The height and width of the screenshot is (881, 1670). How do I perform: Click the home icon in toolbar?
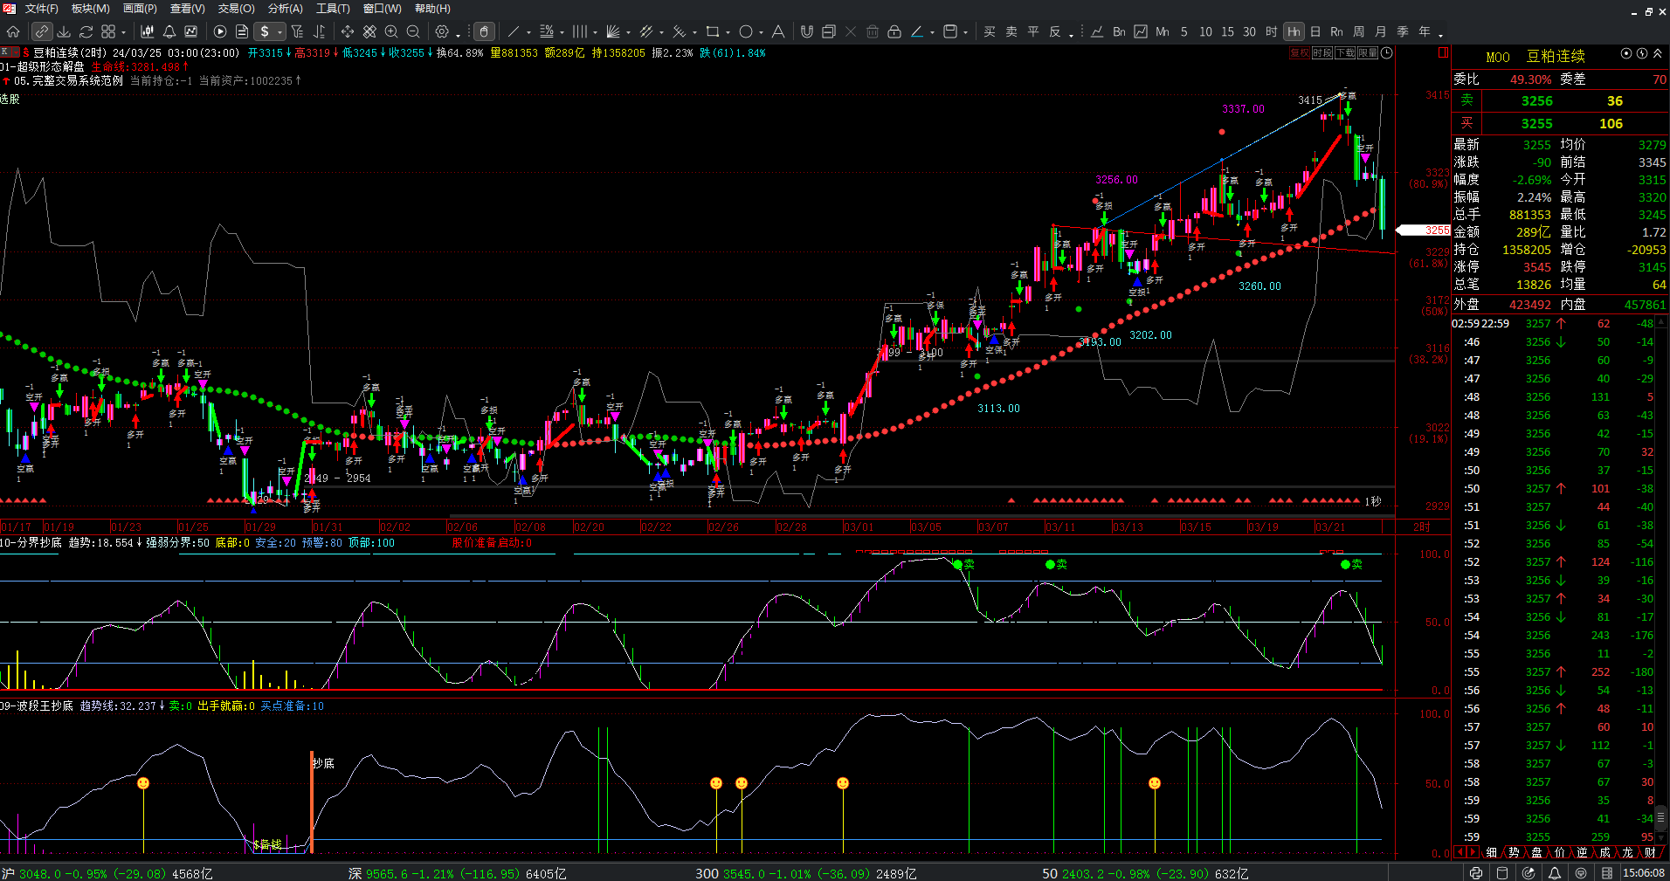click(13, 31)
